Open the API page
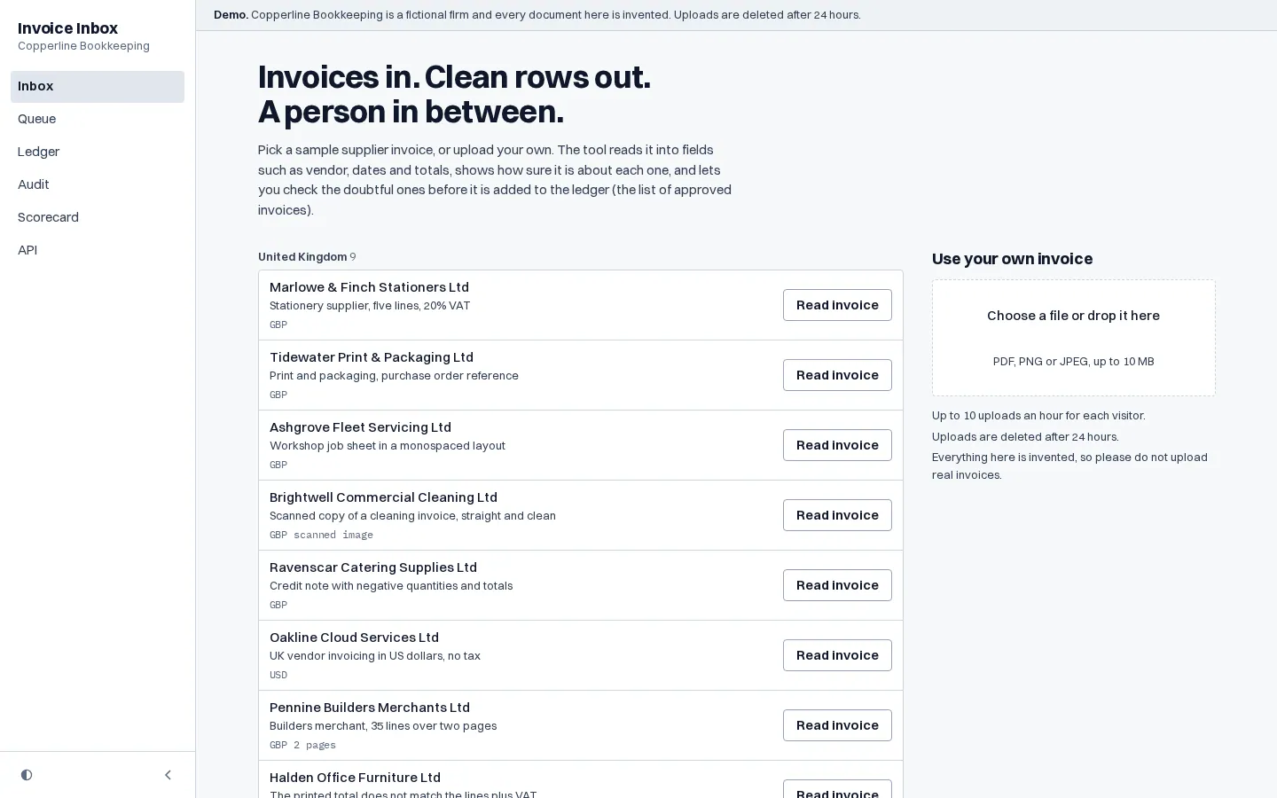 pyautogui.click(x=98, y=251)
